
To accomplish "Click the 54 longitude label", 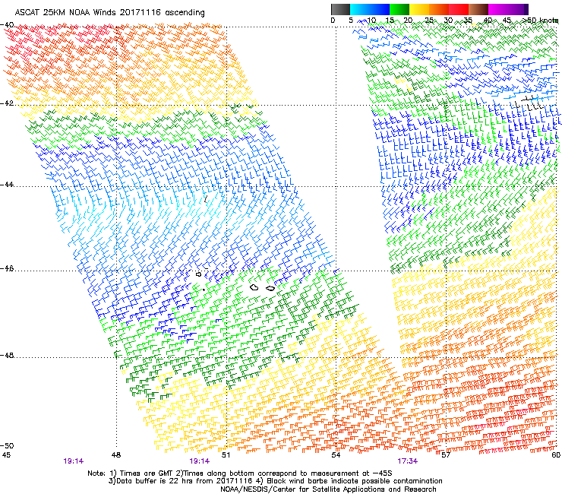I will 336,455.
